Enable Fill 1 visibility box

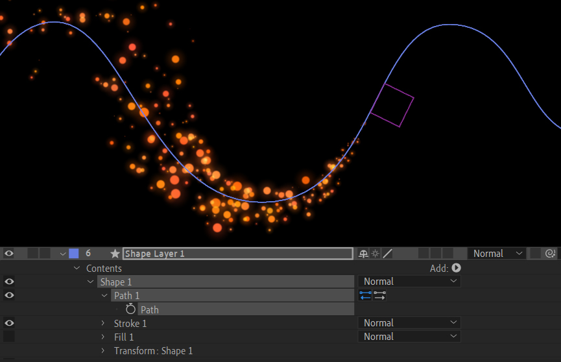point(9,337)
